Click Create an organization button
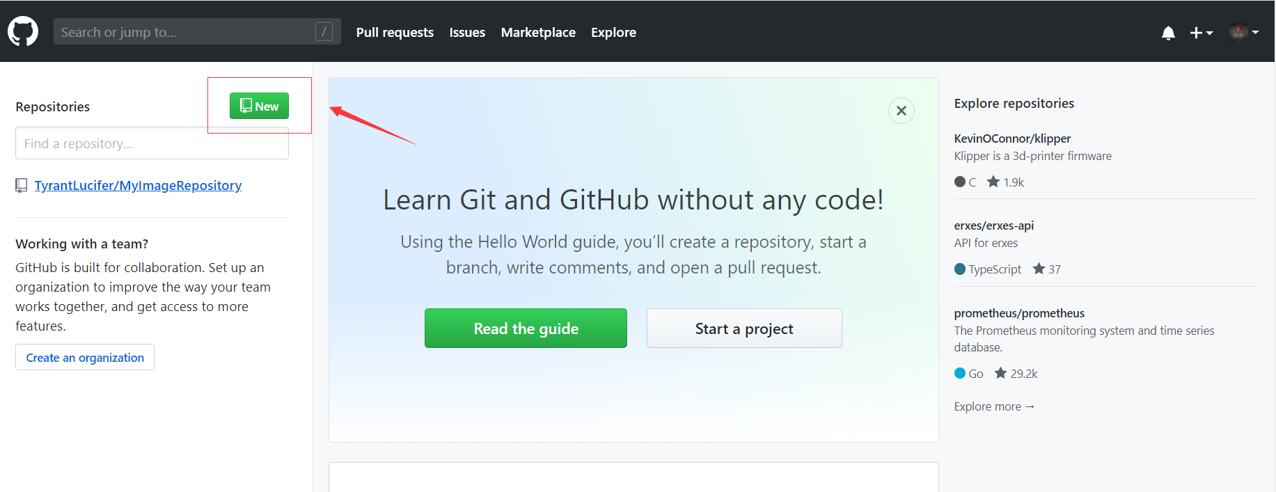1276x492 pixels. pos(85,357)
